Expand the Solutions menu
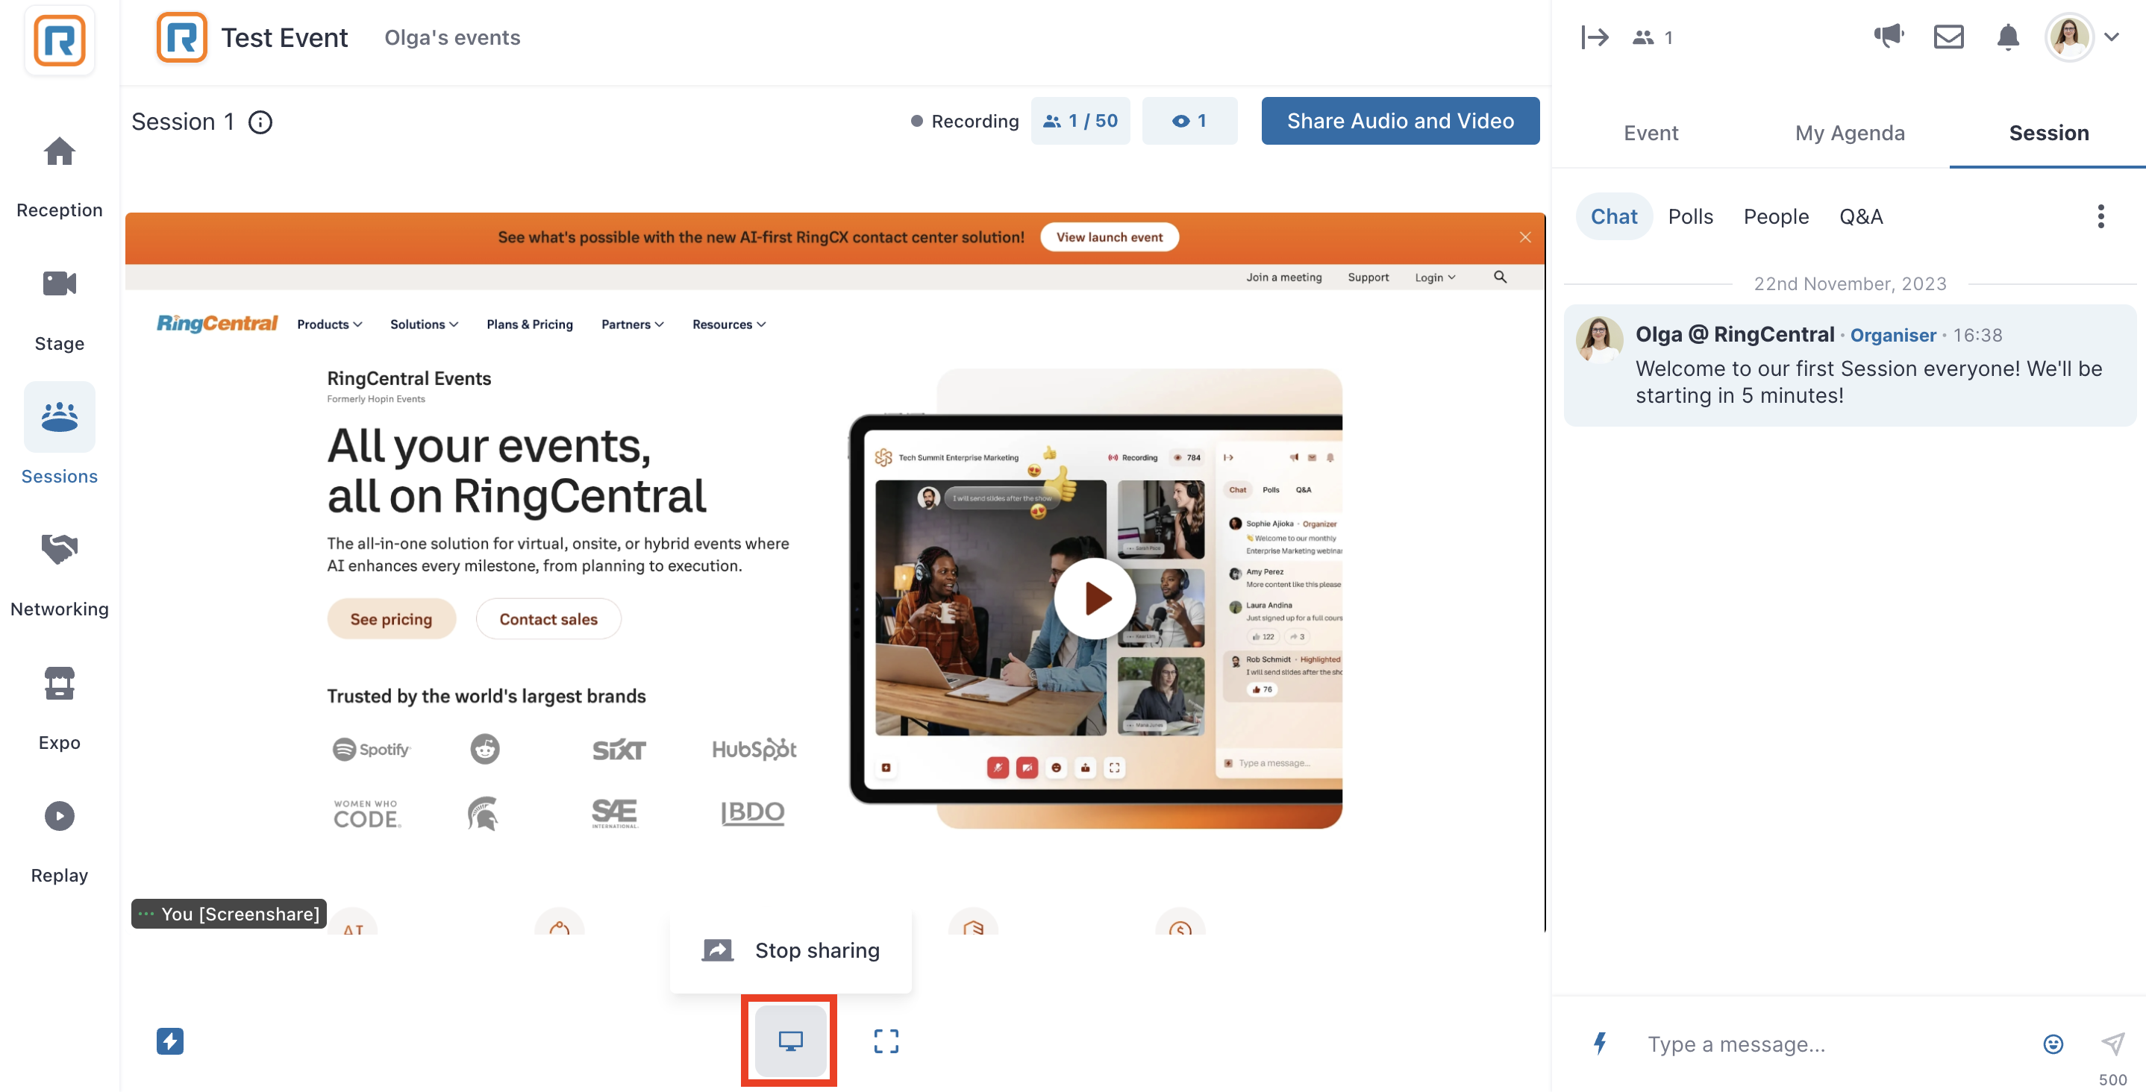The width and height of the screenshot is (2146, 1092). tap(424, 325)
